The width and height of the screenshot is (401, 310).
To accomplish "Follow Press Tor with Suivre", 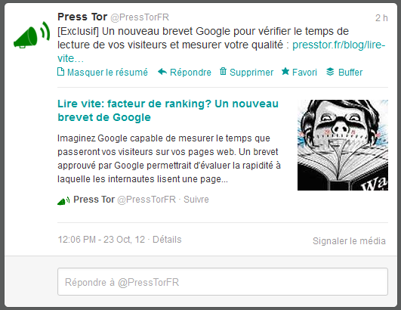I will [x=196, y=200].
